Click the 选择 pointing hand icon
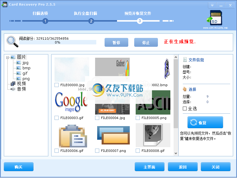Viewport: 237px width, 180px height. (x=185, y=89)
